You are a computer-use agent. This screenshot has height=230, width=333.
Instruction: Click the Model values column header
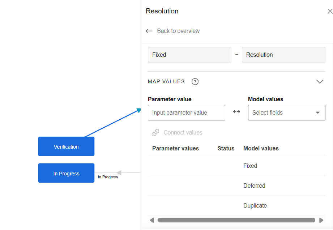[x=261, y=148]
